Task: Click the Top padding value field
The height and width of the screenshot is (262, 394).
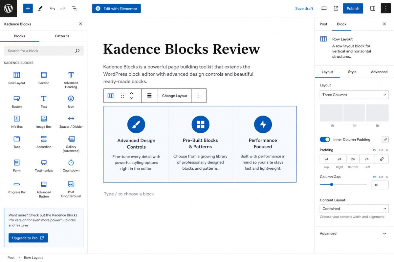Action: [326, 159]
